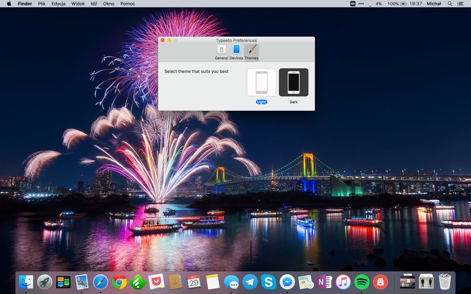
Task: Open Contacts from the Dock
Action: (175, 282)
